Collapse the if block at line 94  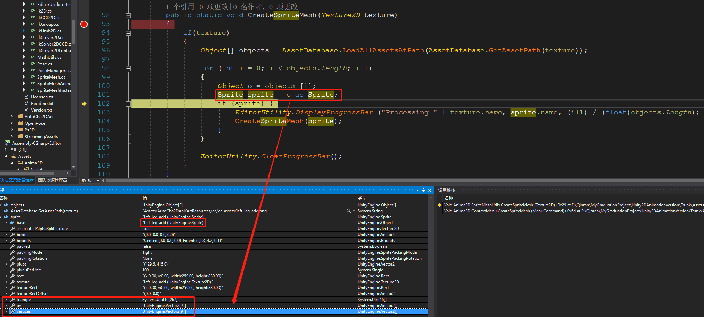coord(128,33)
